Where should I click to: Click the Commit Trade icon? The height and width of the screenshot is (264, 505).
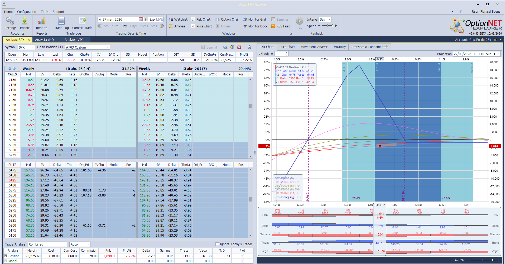pyautogui.click(x=82, y=21)
